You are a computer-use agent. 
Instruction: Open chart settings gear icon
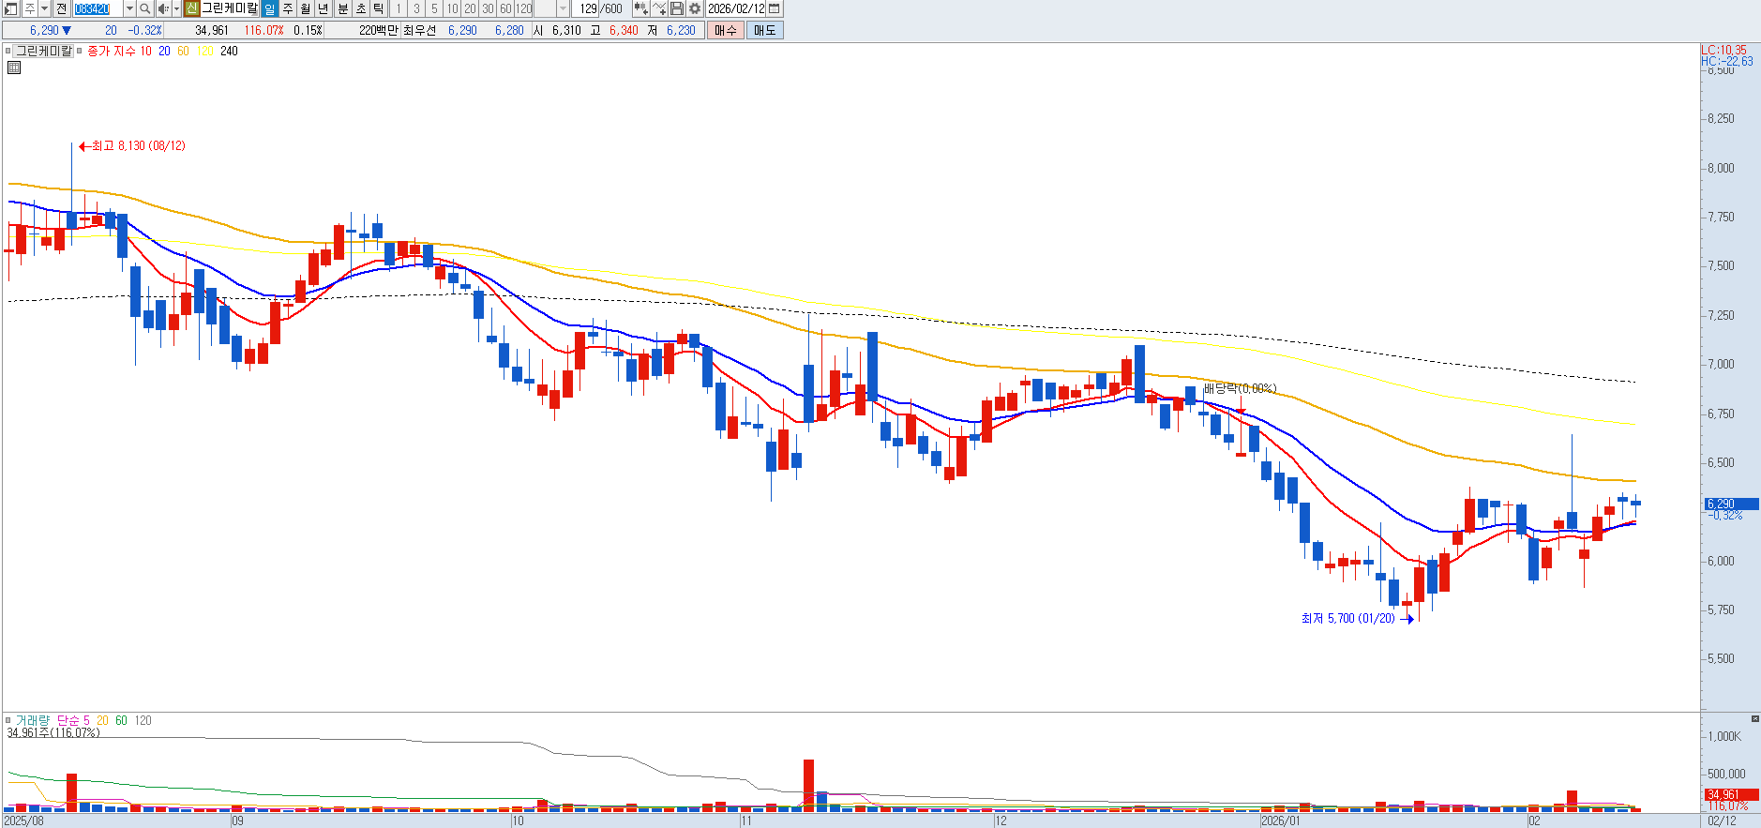695,8
